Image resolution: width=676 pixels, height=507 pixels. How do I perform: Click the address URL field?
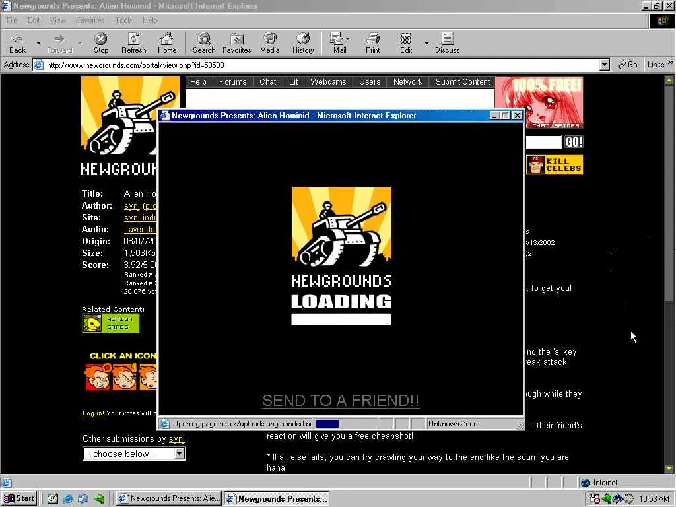tap(317, 65)
